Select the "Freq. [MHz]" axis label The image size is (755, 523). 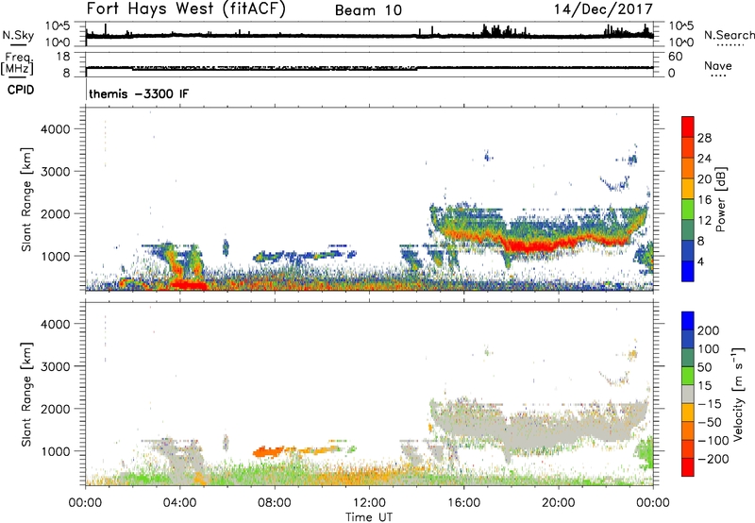tap(17, 63)
